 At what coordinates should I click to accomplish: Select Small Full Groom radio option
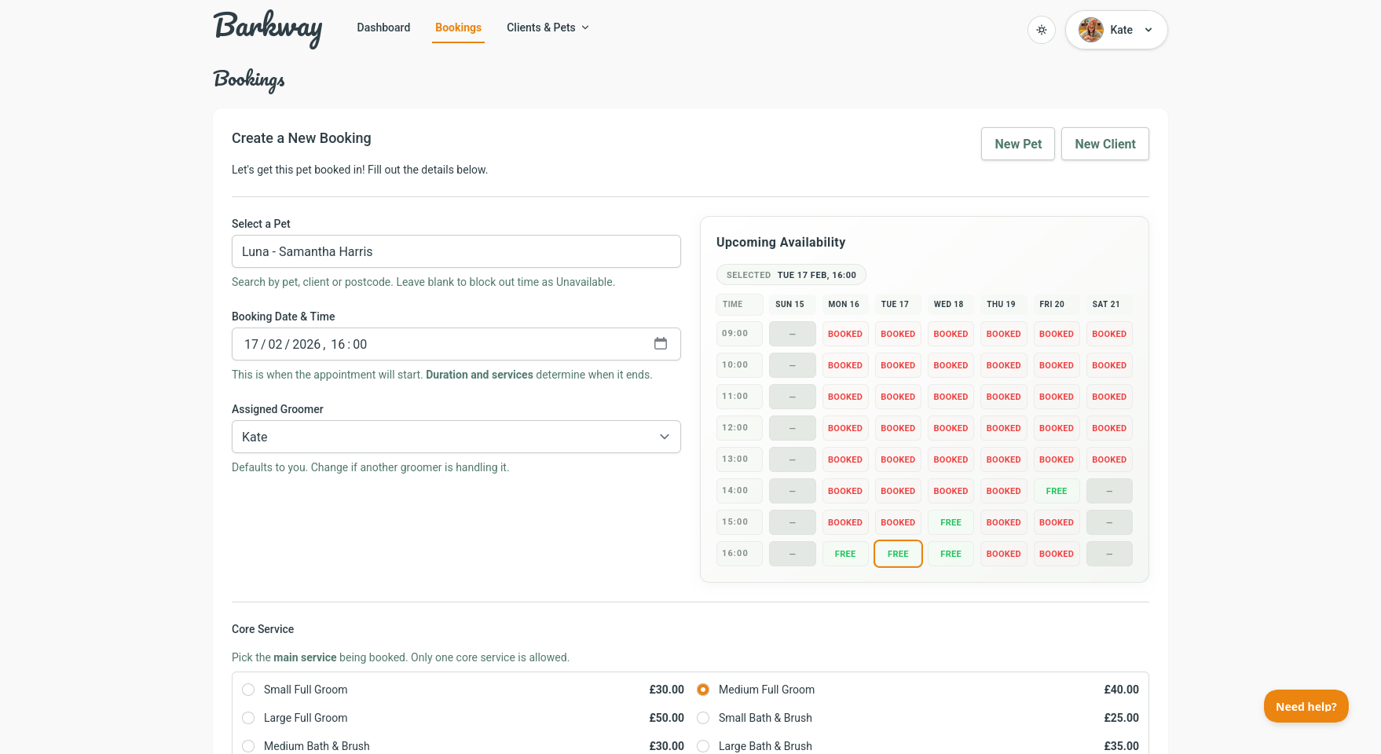(248, 690)
